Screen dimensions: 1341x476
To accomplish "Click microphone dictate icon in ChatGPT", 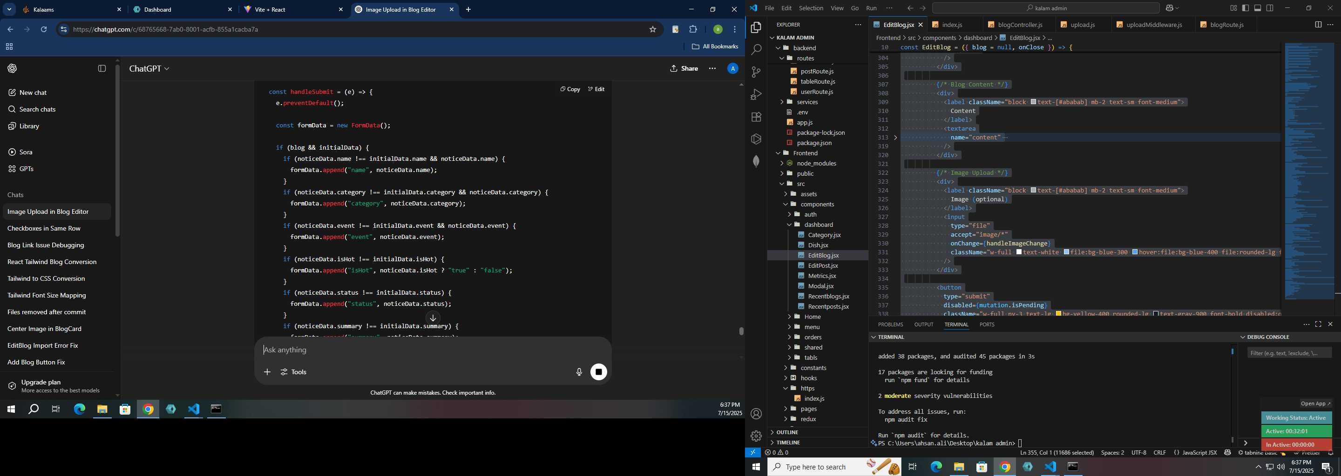I will pos(579,372).
